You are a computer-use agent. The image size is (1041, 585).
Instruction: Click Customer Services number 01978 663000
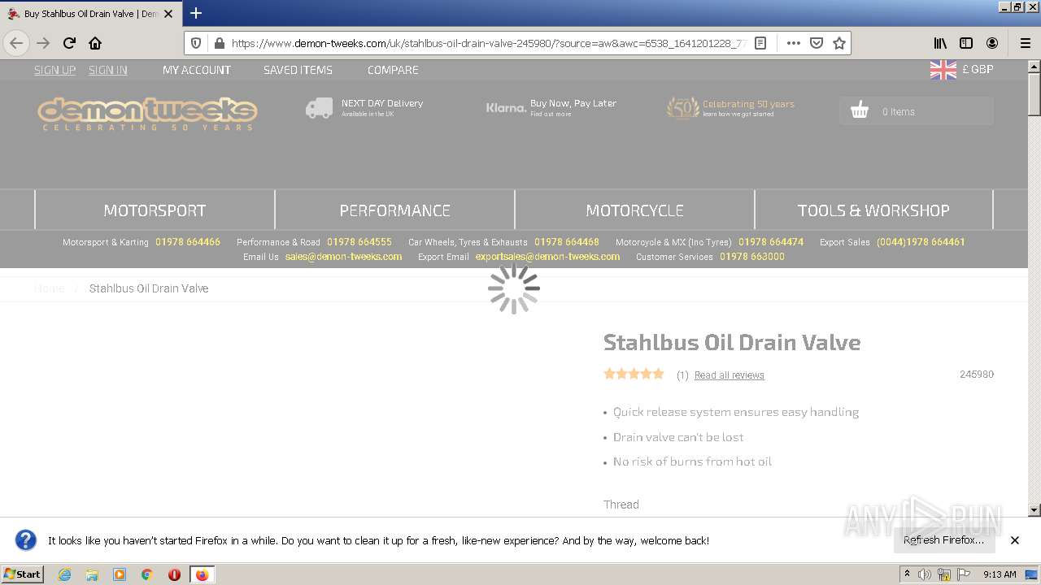pos(752,257)
